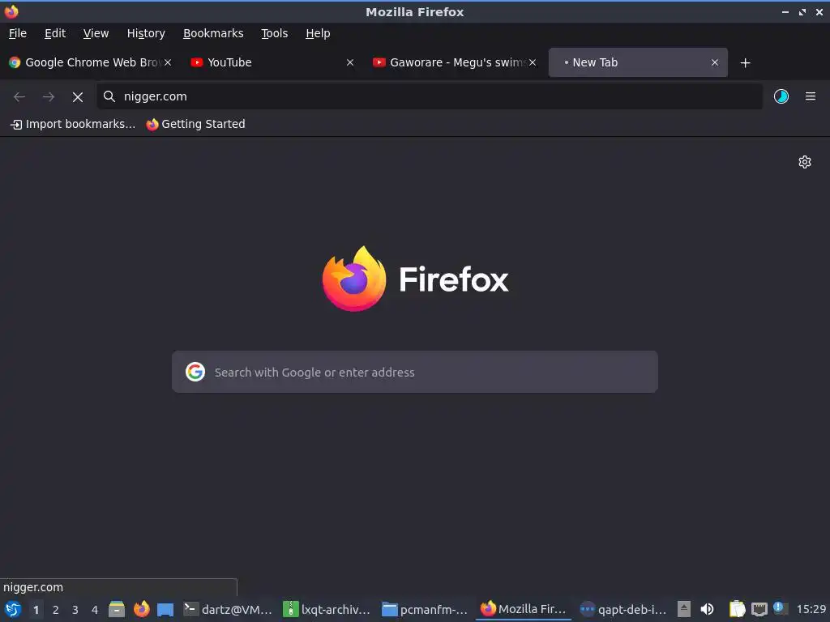Switch to the dartz@VM terminal window
The width and height of the screenshot is (830, 622).
point(228,609)
